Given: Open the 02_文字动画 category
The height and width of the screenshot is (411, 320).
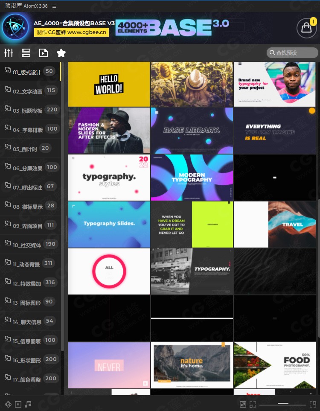Looking at the screenshot, I should [x=30, y=90].
